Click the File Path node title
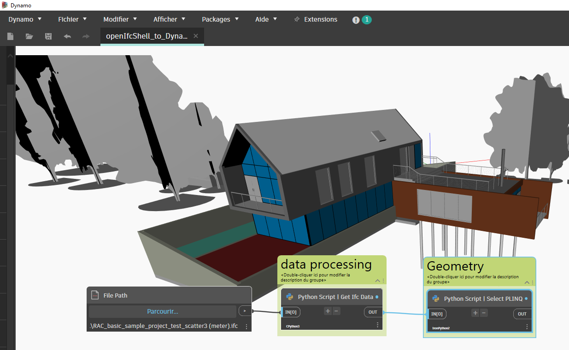This screenshot has height=350, width=569. (x=115, y=295)
